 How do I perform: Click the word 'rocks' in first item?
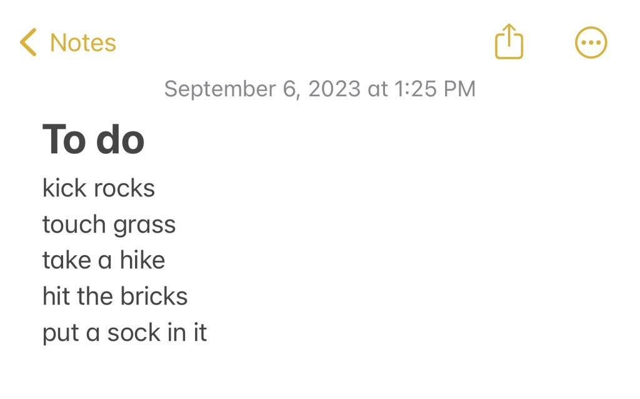pos(124,188)
